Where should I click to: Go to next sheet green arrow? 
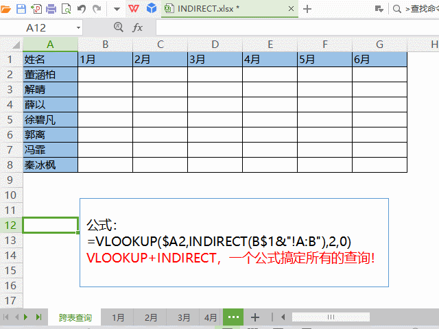(x=26, y=317)
